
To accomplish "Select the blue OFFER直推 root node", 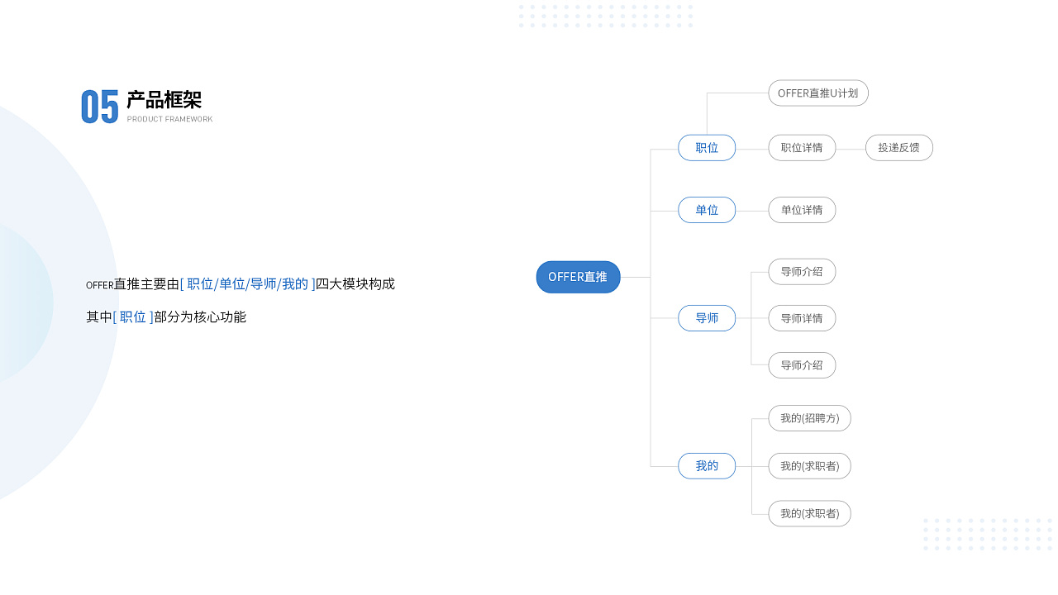I will click(x=578, y=277).
